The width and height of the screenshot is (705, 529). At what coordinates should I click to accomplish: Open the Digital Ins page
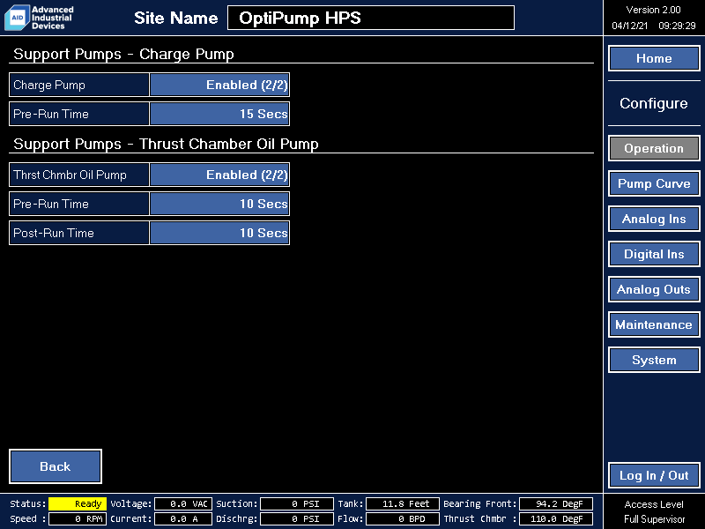click(x=654, y=254)
